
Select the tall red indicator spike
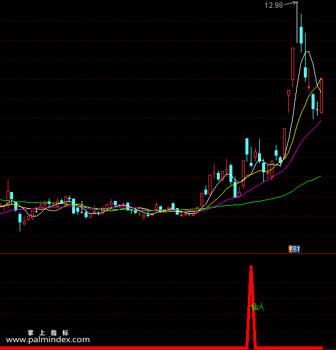click(x=251, y=307)
